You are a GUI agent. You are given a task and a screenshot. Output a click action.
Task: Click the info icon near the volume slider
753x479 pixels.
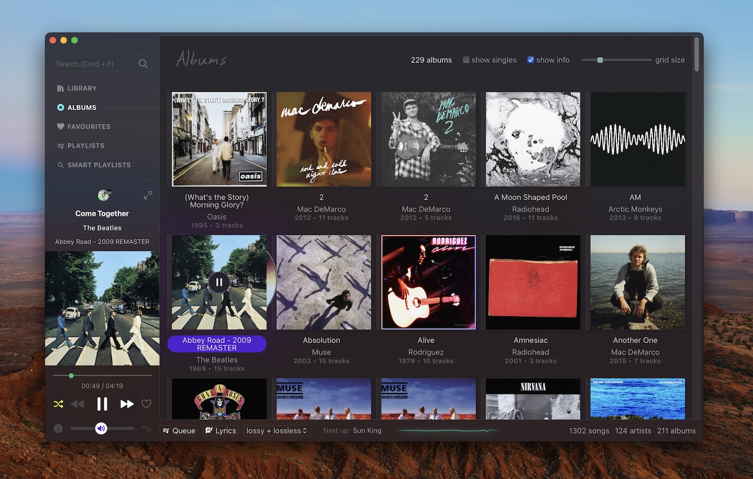point(58,428)
